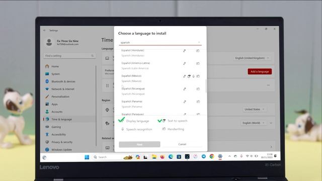The image size is (322, 181).
Task: Click Text-to-speech legend item
Action: pos(173,121)
